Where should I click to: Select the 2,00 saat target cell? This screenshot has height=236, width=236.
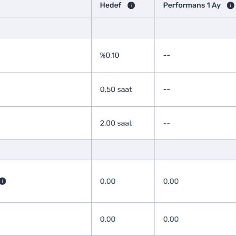tap(116, 123)
